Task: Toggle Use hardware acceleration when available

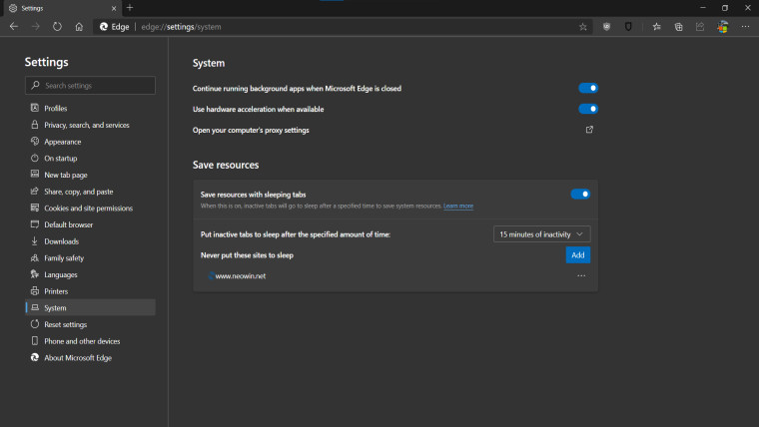Action: [x=588, y=109]
